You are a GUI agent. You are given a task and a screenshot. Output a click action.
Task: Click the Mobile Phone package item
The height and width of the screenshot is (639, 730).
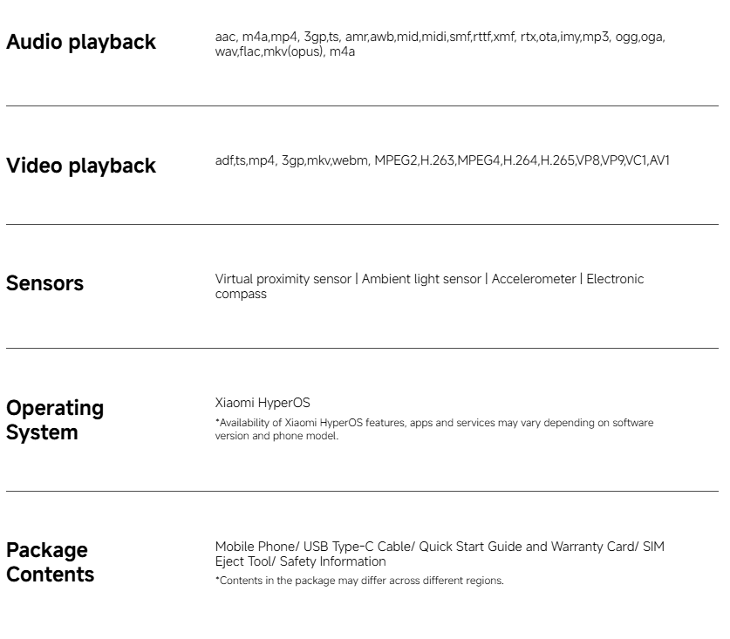click(254, 547)
